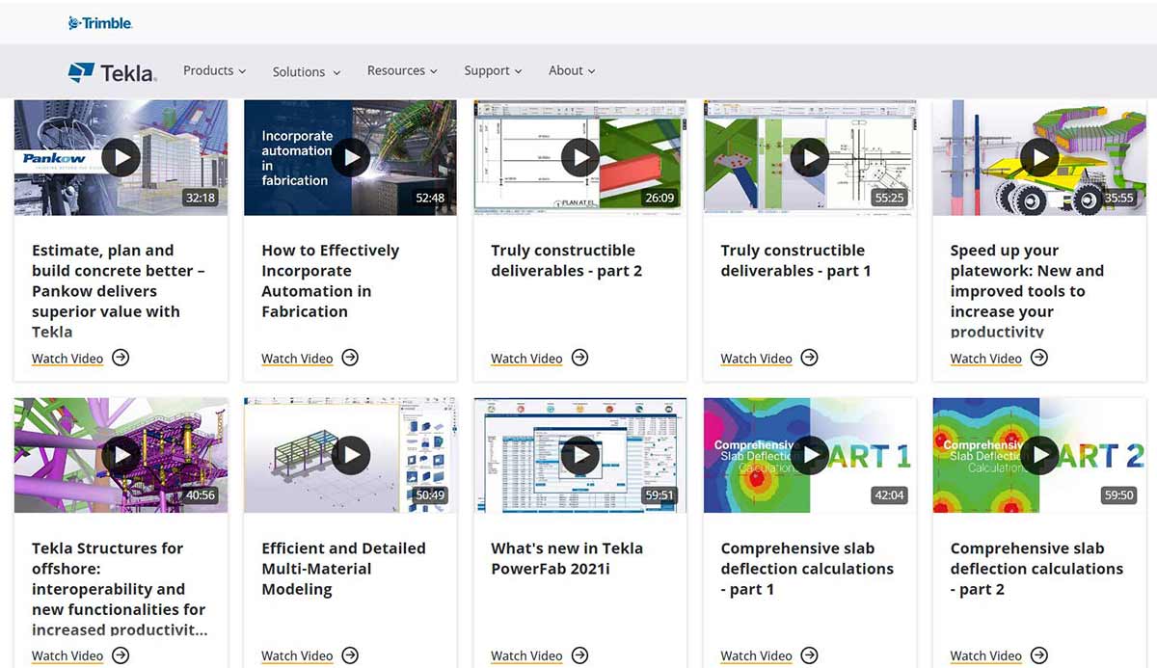Play Truly constructible deliverables part 2
The image size is (1157, 668).
coord(578,157)
